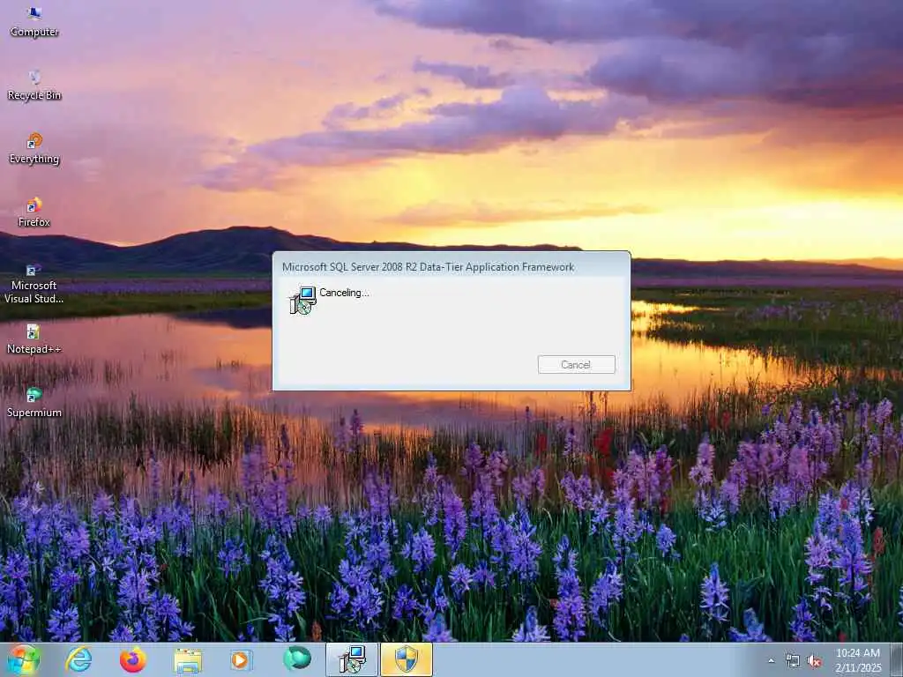Open the network status tray icon
Image resolution: width=903 pixels, height=677 pixels.
click(x=793, y=661)
